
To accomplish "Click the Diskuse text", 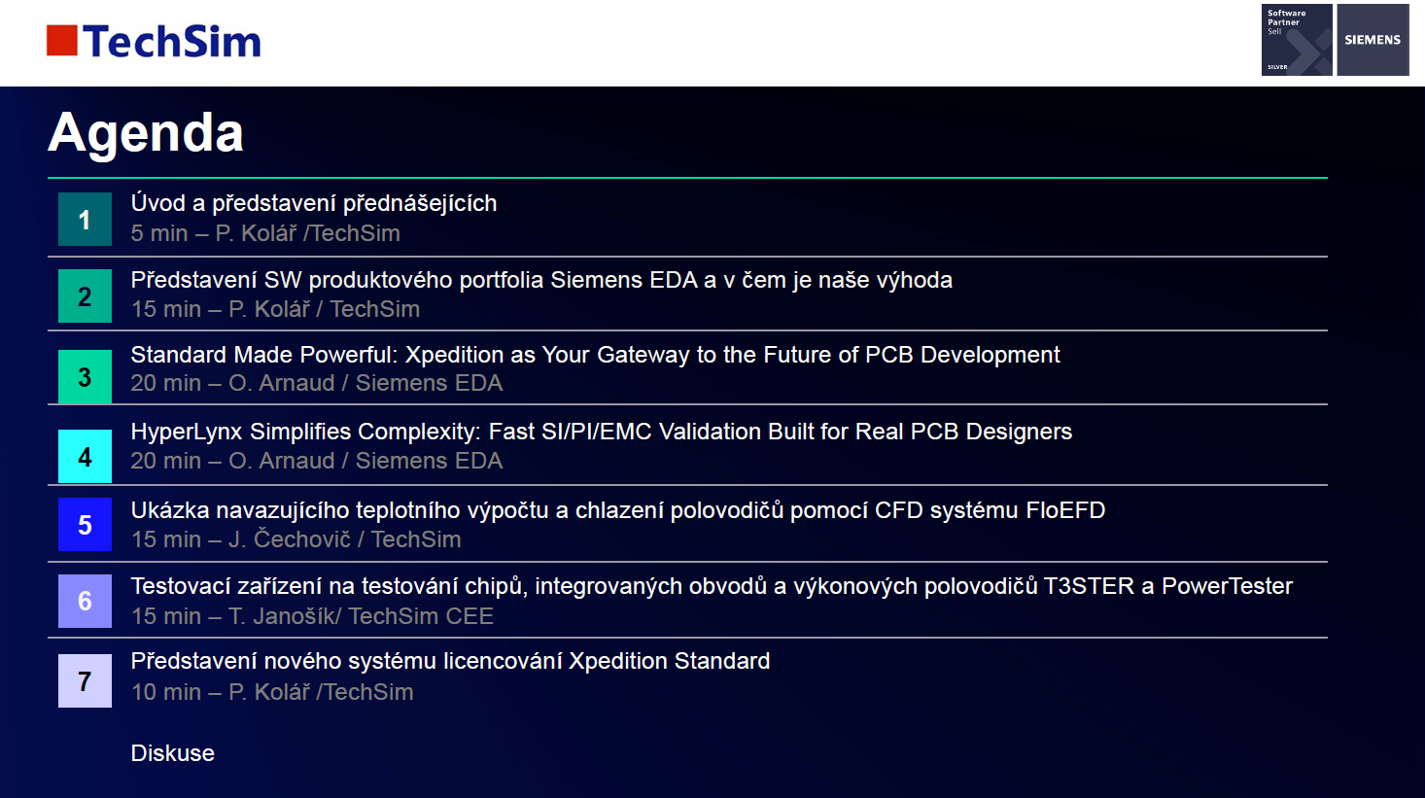I will tap(172, 753).
